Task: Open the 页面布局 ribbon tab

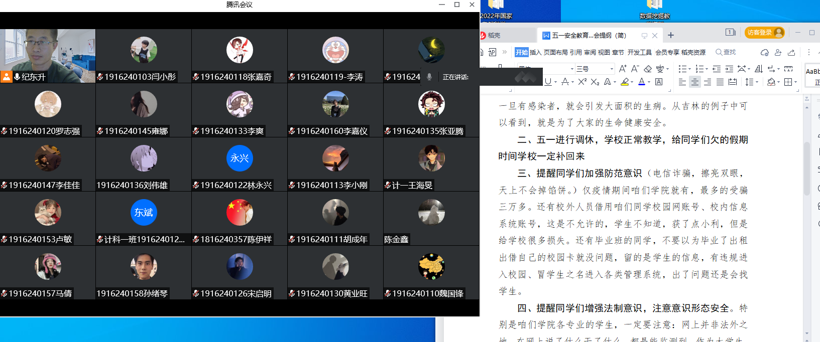Action: click(555, 52)
